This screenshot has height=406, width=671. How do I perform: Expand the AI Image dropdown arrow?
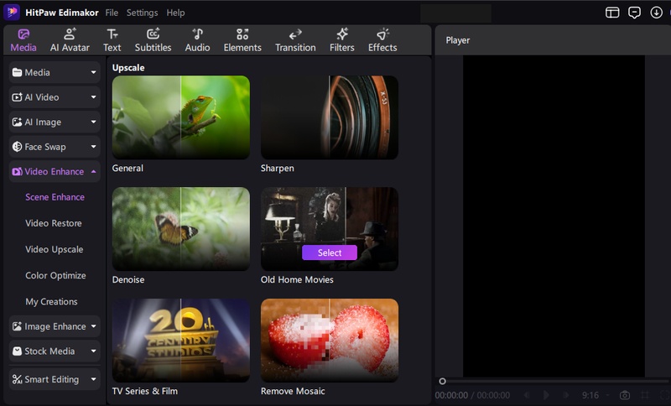point(93,122)
